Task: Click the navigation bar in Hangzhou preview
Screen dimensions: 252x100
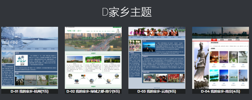Action: tap(29, 49)
